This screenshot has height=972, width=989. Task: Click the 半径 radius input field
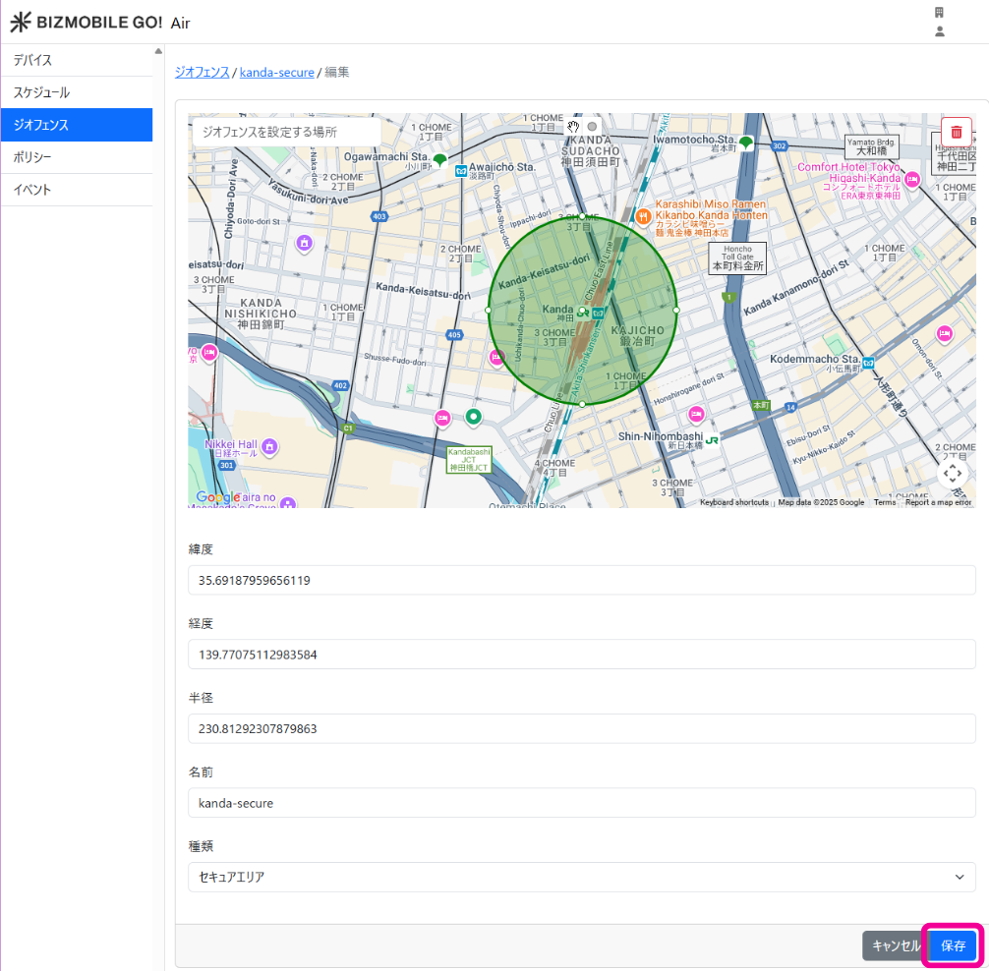click(582, 728)
